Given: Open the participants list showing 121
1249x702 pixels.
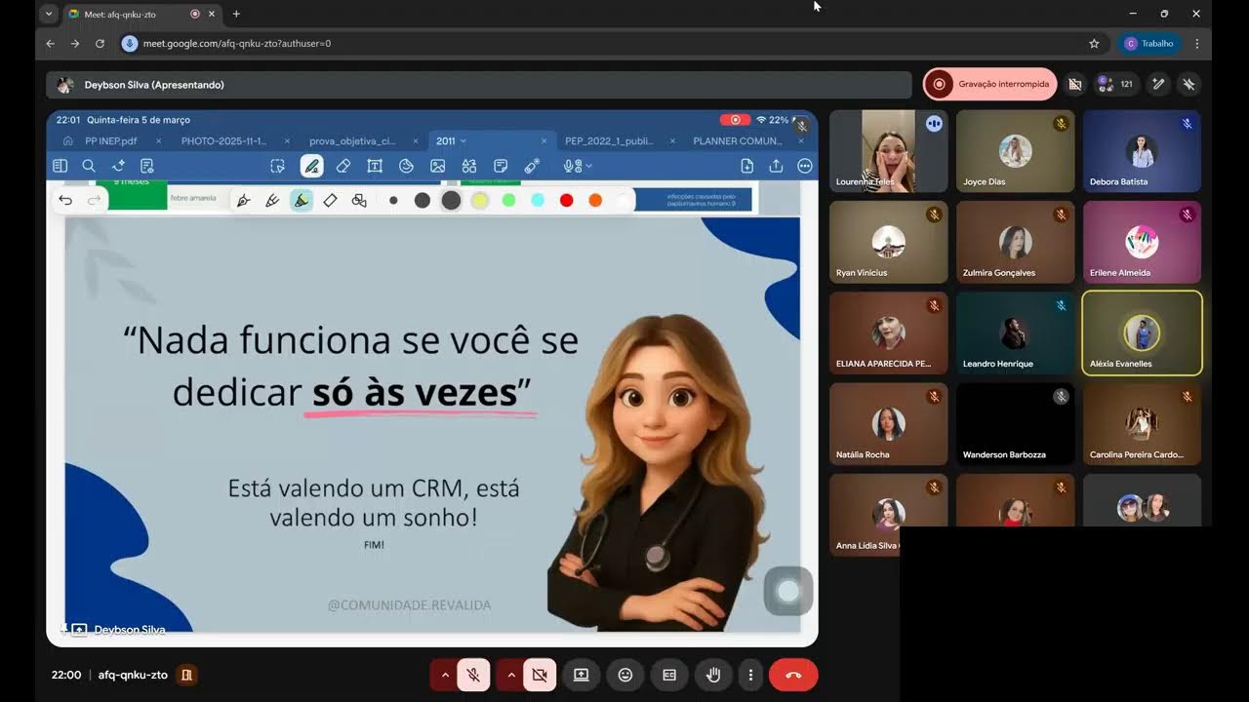Looking at the screenshot, I should (1115, 84).
